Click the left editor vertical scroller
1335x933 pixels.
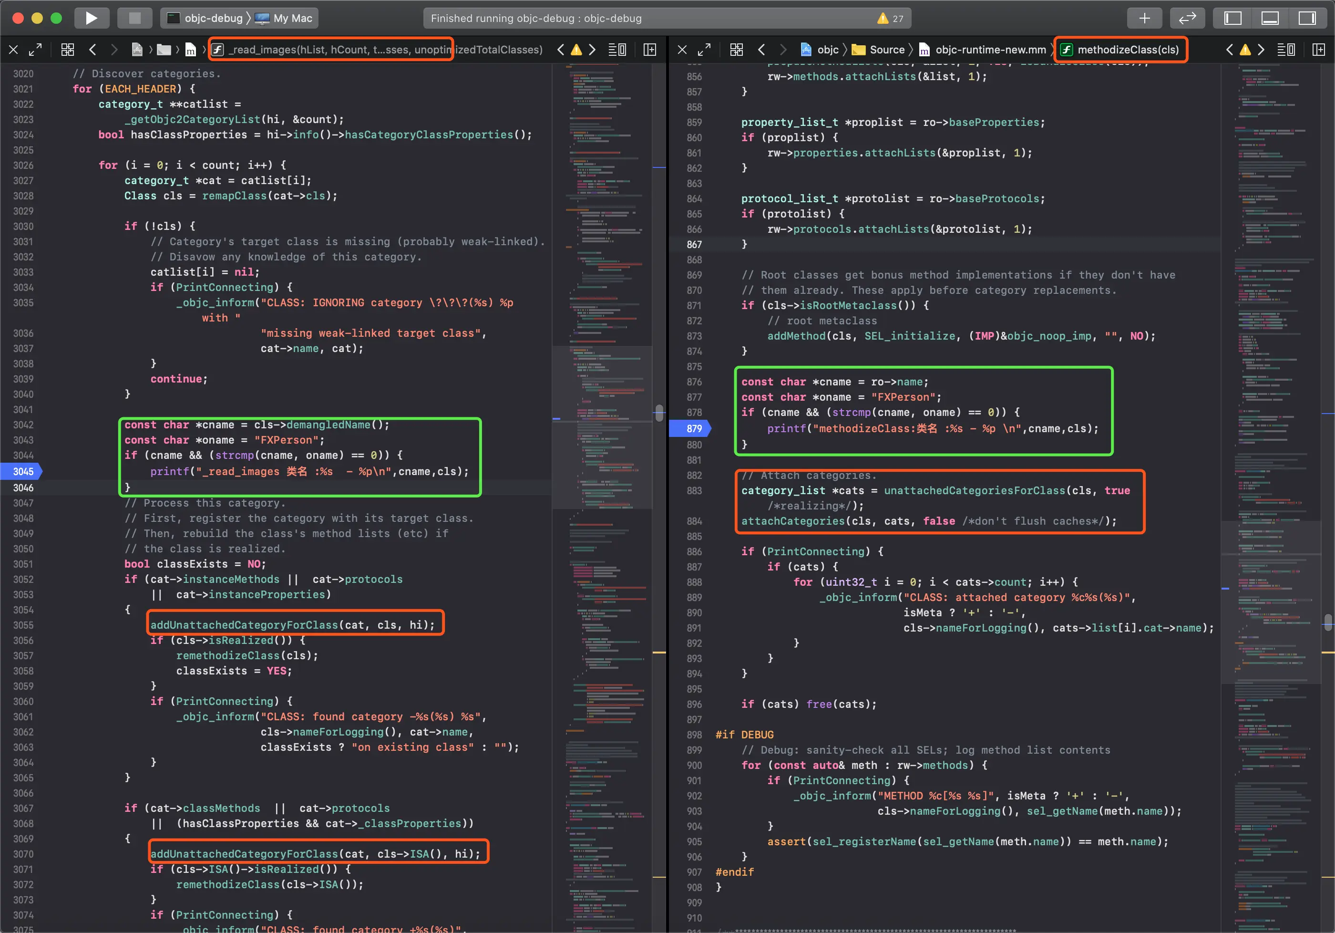click(659, 413)
